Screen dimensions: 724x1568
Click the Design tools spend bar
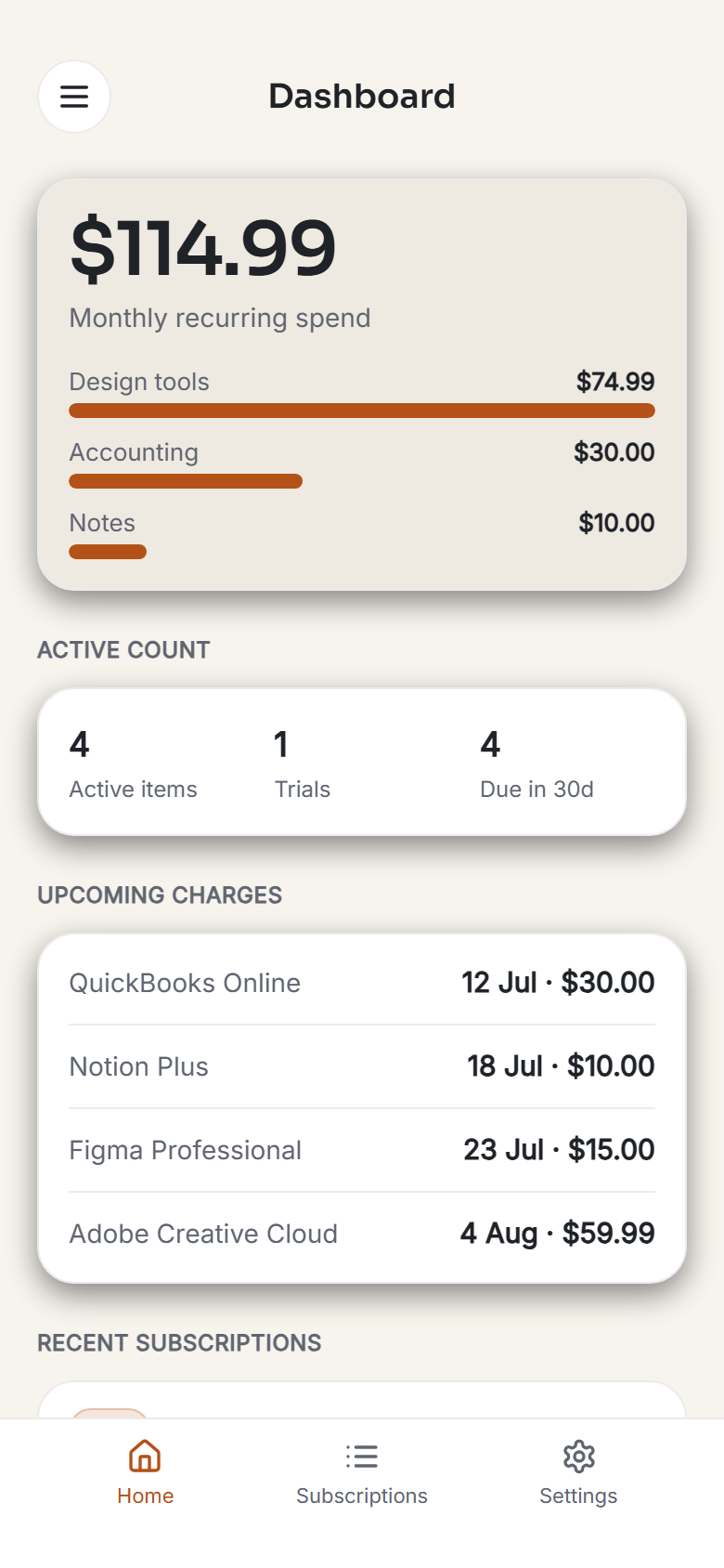click(x=362, y=411)
